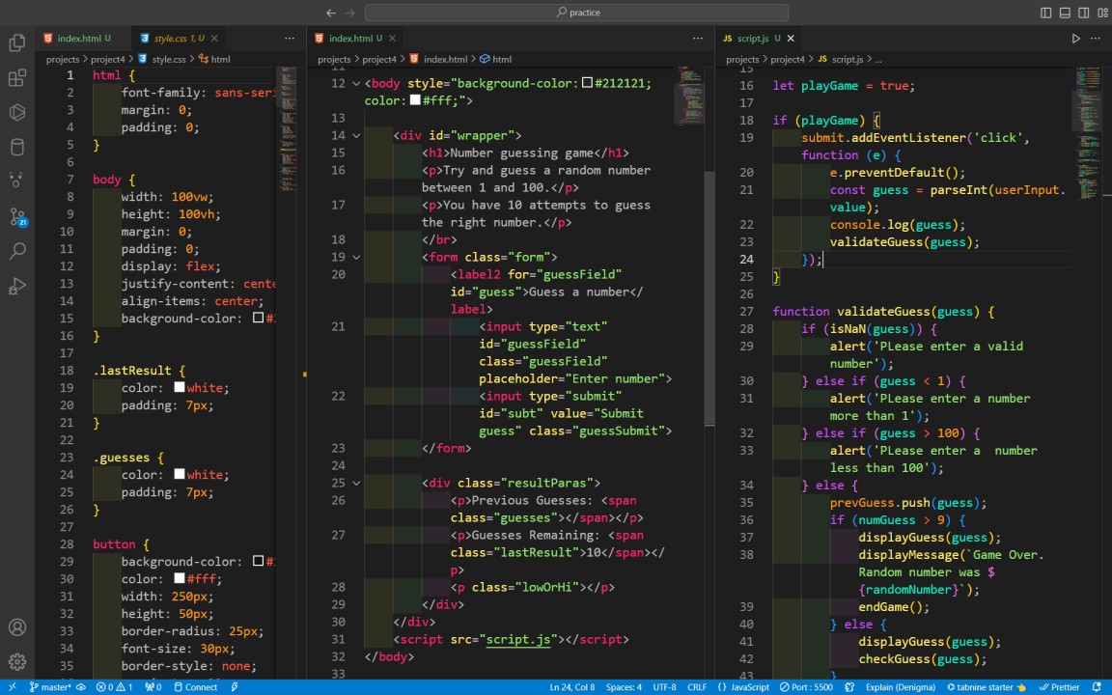The height and width of the screenshot is (695, 1112).
Task: Click the white color swatch in .lastResult rule
Action: [180, 388]
